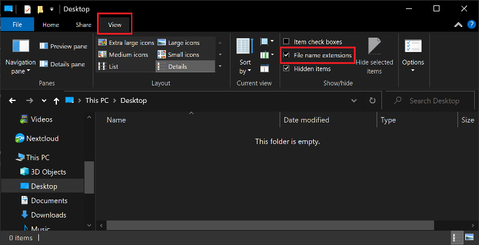The width and height of the screenshot is (479, 245).
Task: Click navigation pane scroll down arrow
Action: (89, 225)
